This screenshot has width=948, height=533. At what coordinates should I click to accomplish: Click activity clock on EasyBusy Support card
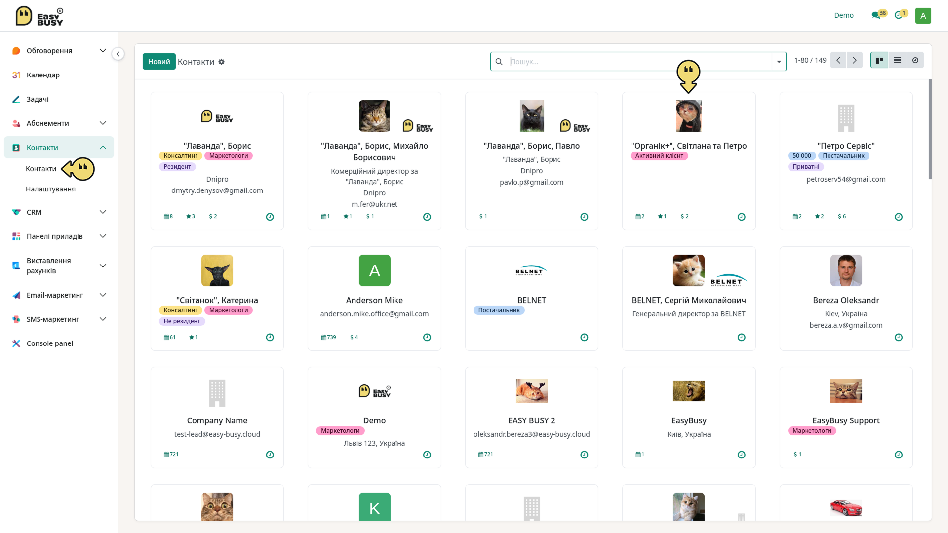(x=899, y=455)
